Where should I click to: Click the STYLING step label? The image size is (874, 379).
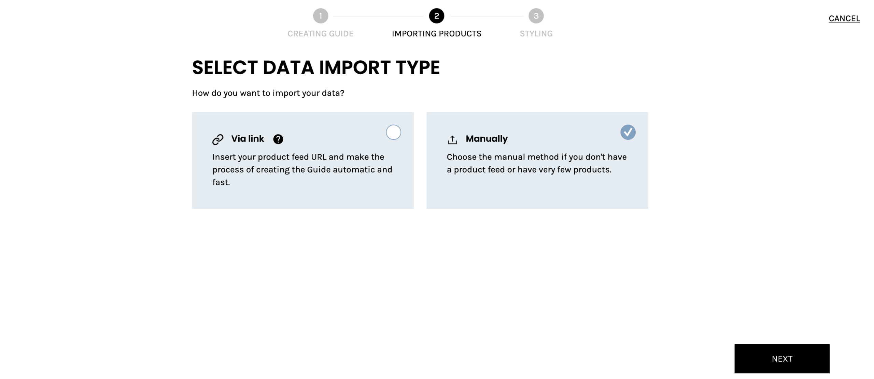pyautogui.click(x=536, y=33)
